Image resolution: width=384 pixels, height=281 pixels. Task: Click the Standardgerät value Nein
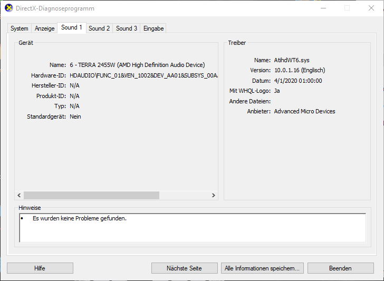(75, 117)
